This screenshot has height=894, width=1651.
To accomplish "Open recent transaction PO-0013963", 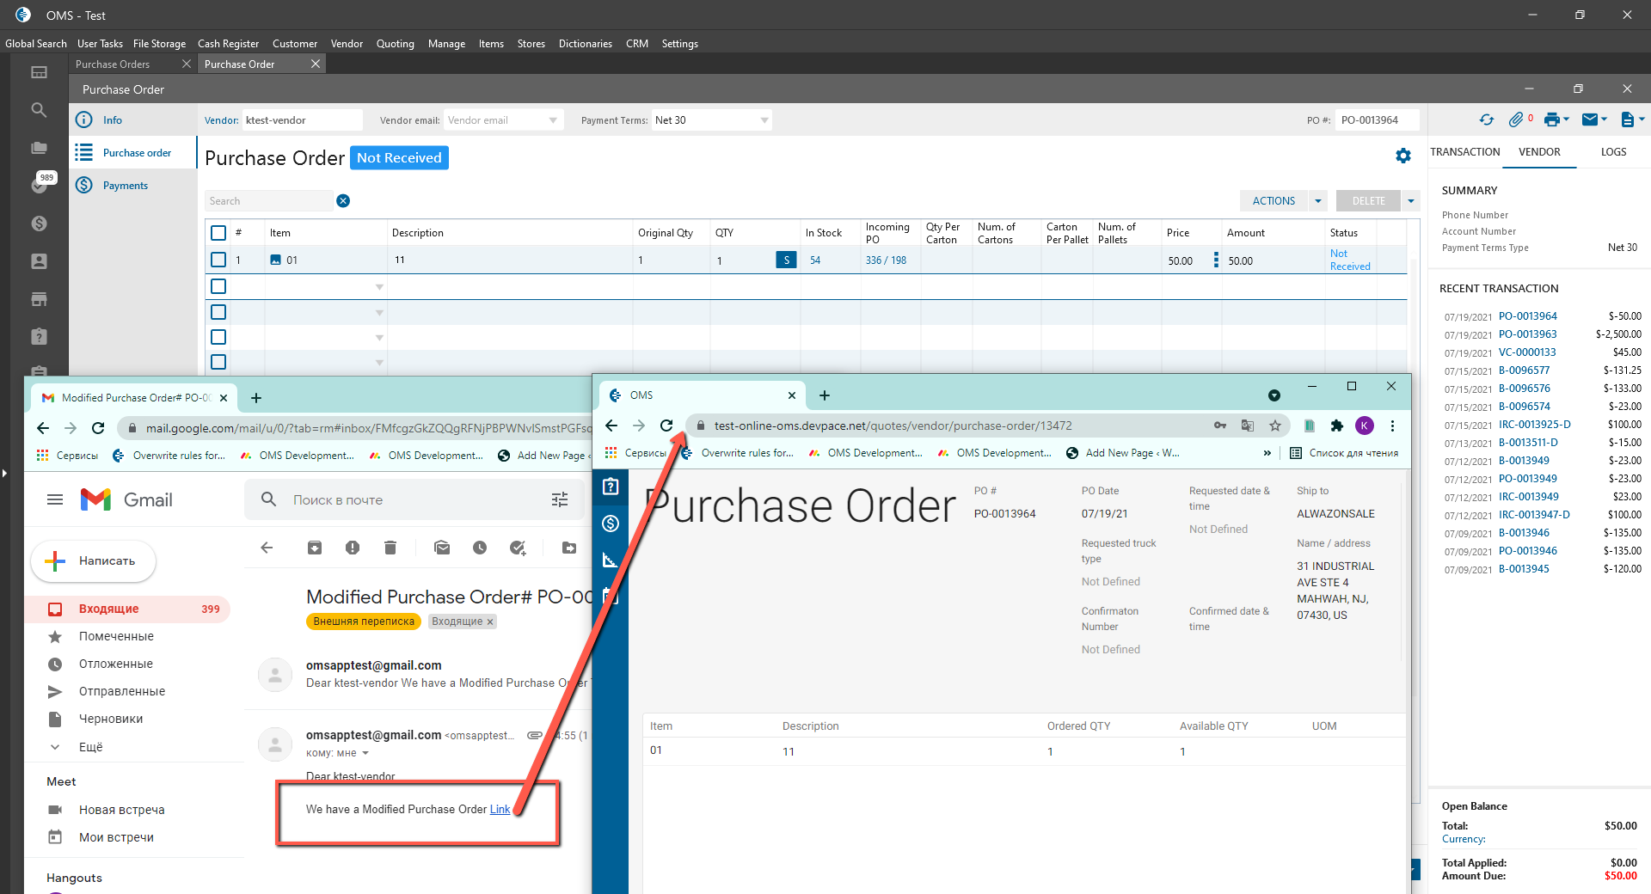I will [x=1527, y=334].
